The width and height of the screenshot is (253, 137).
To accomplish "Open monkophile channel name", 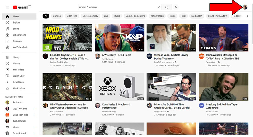I will [212, 111].
